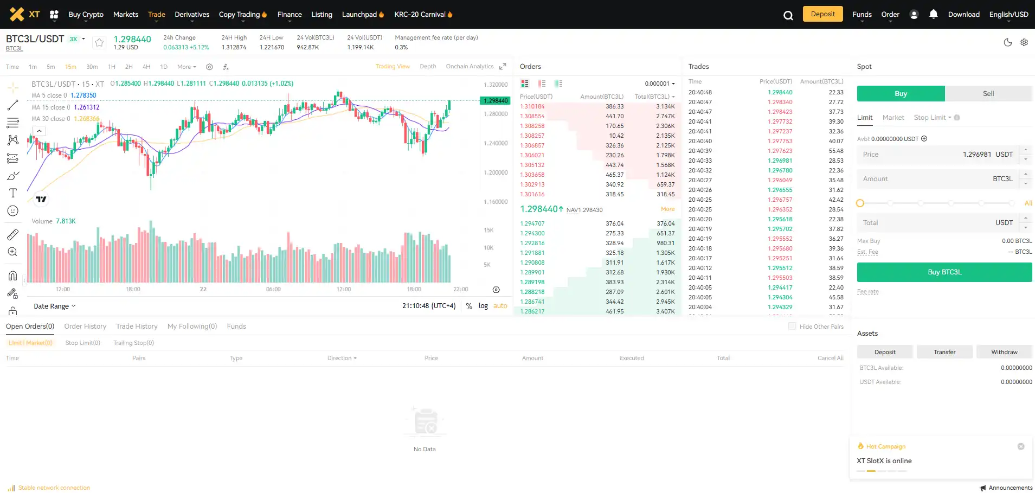1035x493 pixels.
Task: Click the Amount BTC3L input field
Action: pos(938,179)
